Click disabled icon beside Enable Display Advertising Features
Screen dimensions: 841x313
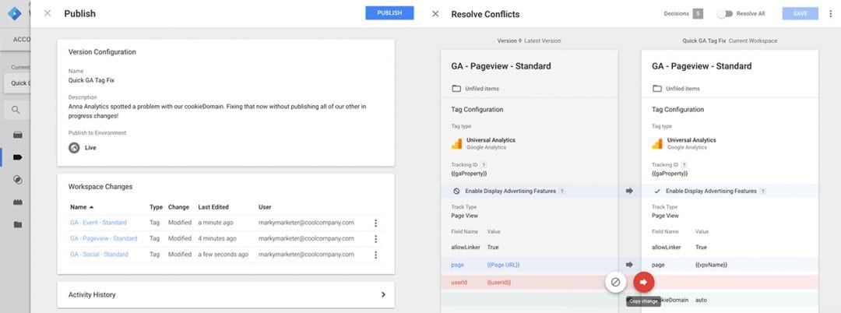coord(456,191)
